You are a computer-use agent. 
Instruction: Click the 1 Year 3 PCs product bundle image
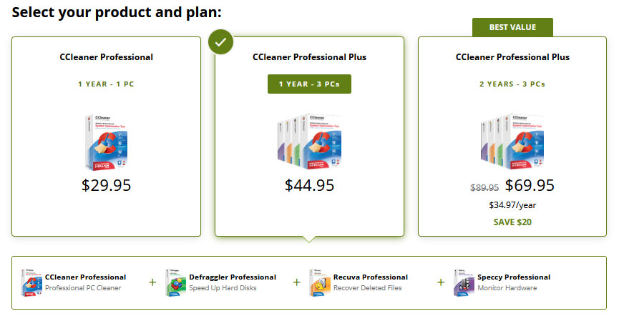[309, 142]
